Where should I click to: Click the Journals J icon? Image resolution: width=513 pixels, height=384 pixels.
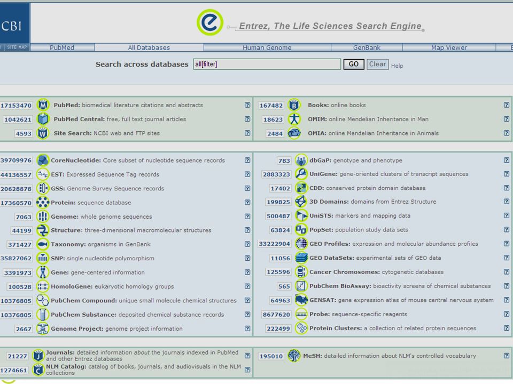tap(38, 356)
